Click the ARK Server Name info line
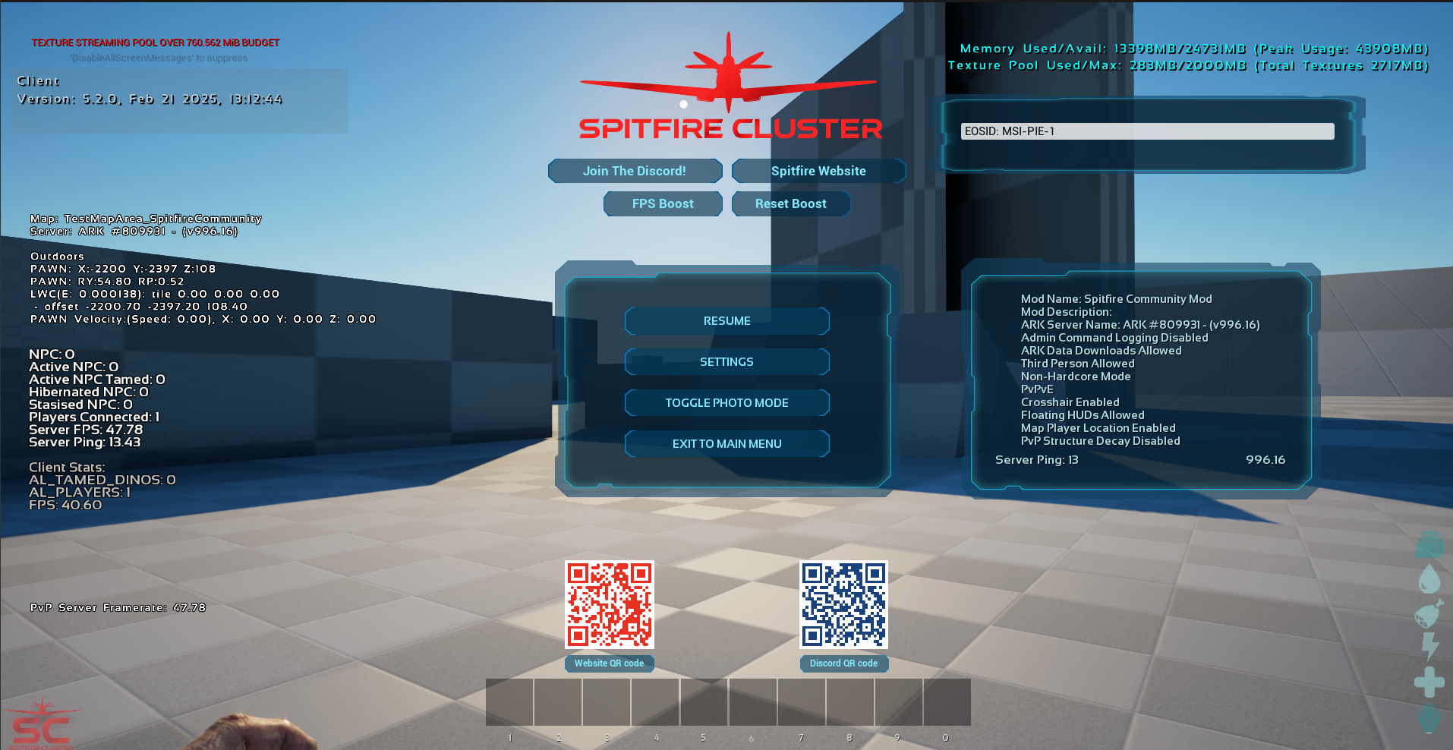The width and height of the screenshot is (1453, 750). point(1140,325)
